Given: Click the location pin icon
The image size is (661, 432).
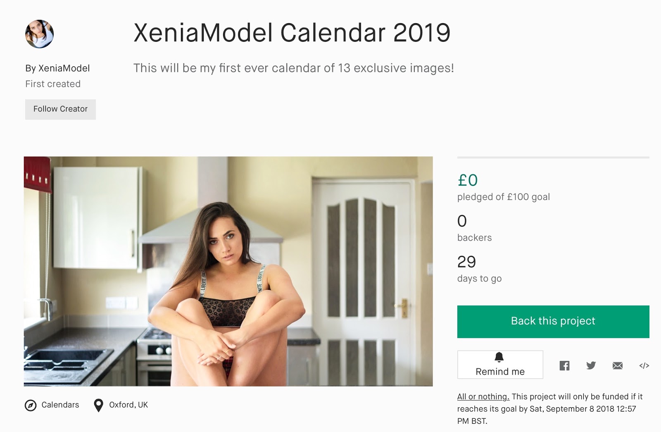Looking at the screenshot, I should point(98,406).
